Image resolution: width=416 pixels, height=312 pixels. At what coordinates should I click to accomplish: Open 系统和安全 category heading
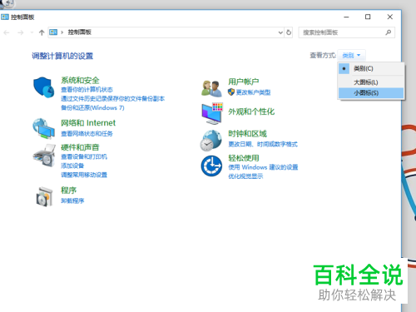coord(80,81)
